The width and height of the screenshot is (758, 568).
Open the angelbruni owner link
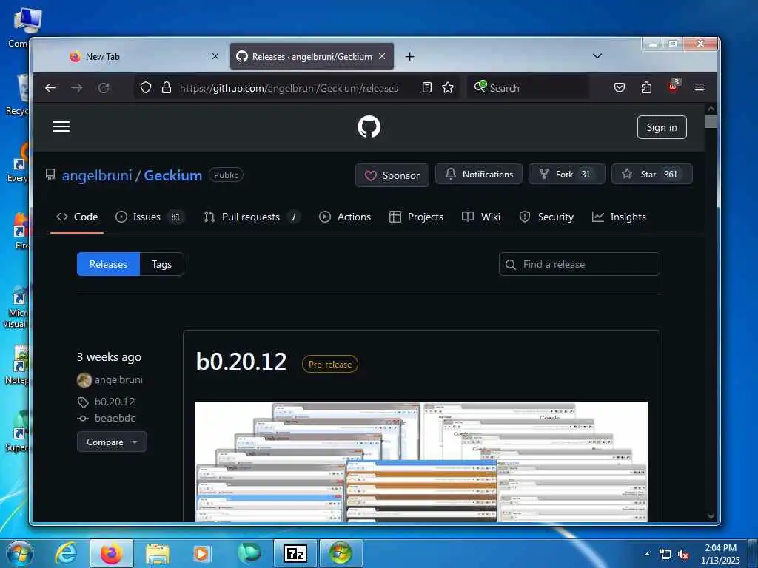(x=97, y=175)
